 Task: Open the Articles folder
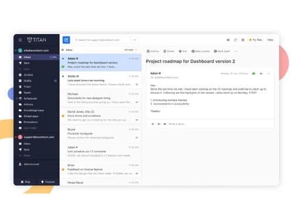click(36, 104)
